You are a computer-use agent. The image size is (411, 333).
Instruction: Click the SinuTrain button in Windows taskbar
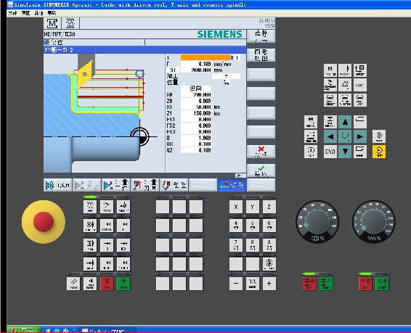pos(107,330)
